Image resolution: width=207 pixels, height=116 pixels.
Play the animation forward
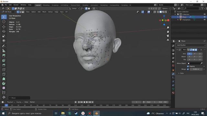[x=87, y=102]
